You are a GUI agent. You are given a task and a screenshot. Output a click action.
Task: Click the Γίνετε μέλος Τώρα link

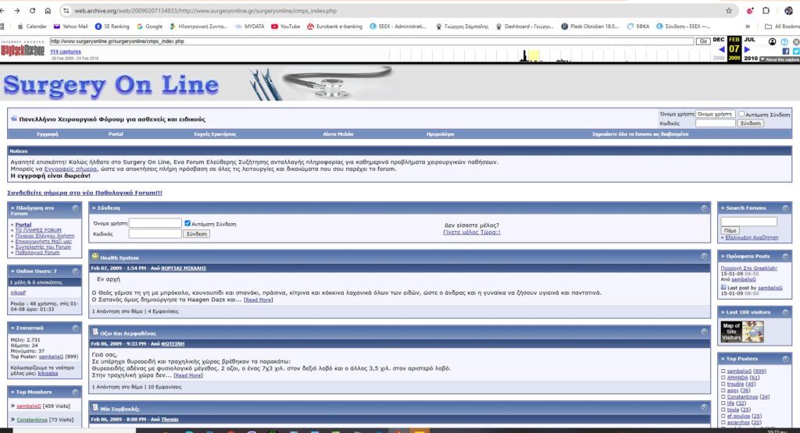tap(471, 232)
